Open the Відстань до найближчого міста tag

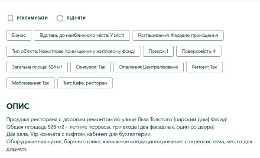point(82,35)
